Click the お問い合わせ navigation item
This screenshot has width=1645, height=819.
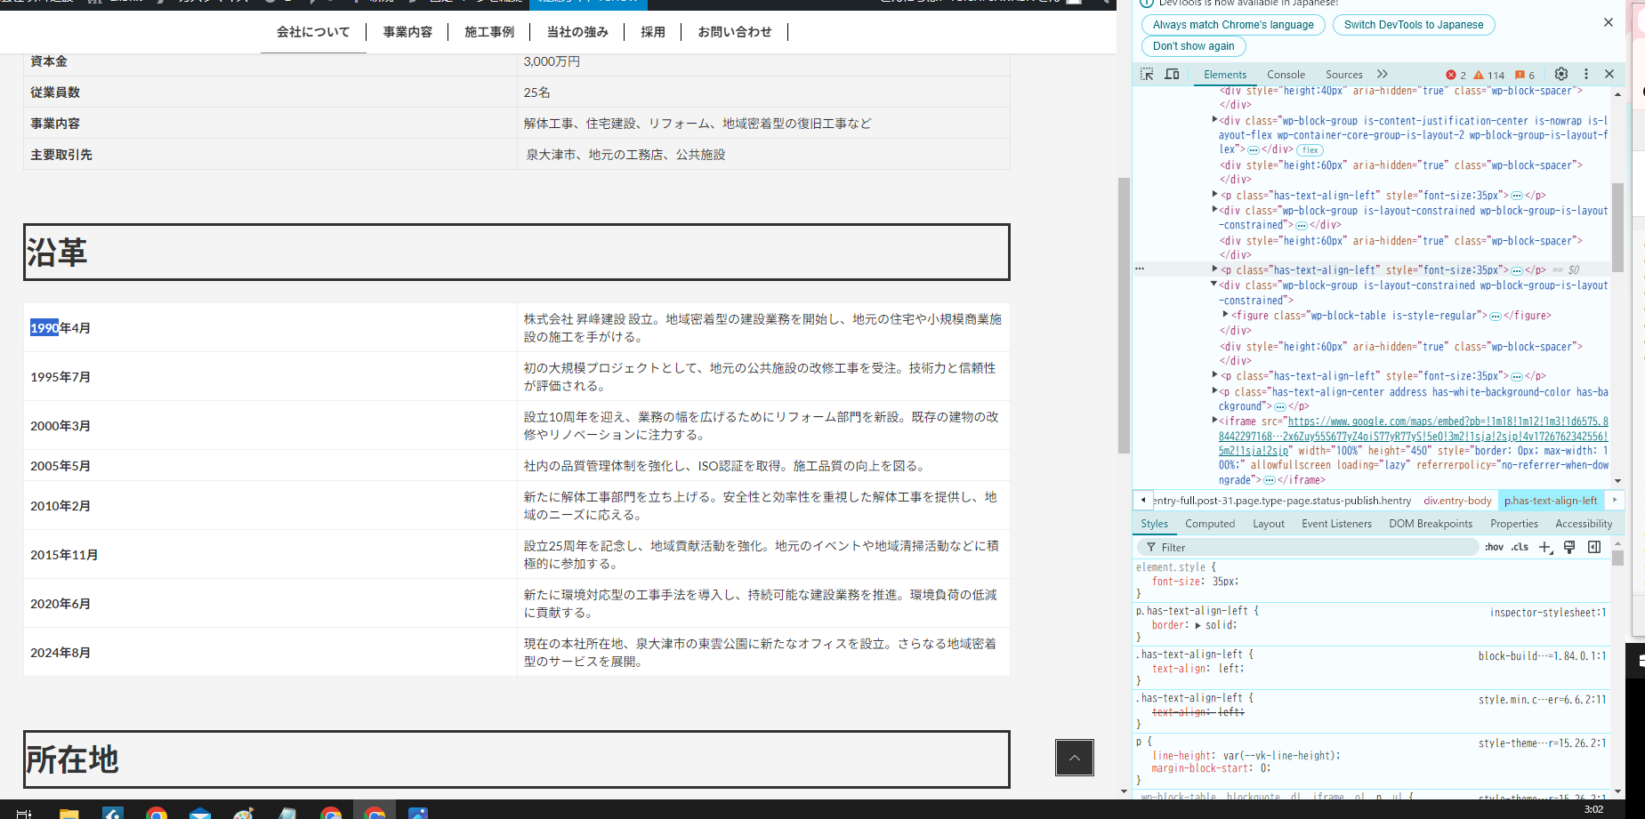tap(735, 32)
